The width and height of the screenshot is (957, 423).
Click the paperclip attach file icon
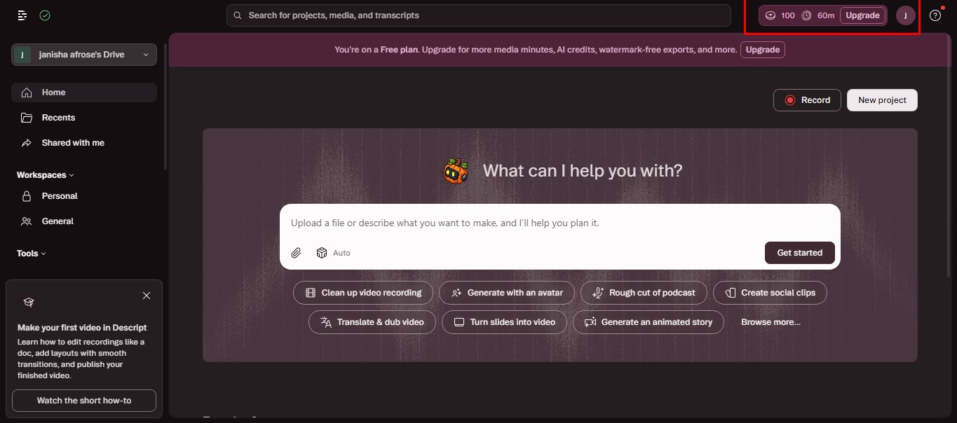pyautogui.click(x=297, y=253)
